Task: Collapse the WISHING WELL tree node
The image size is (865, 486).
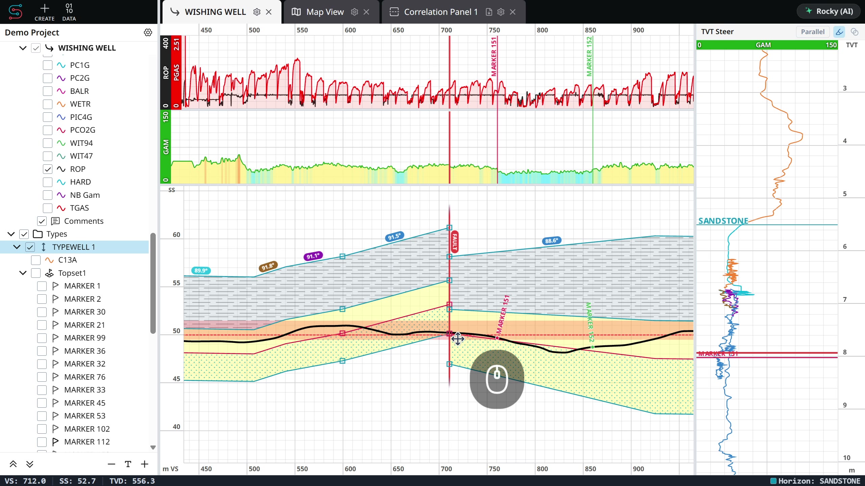Action: 23,48
